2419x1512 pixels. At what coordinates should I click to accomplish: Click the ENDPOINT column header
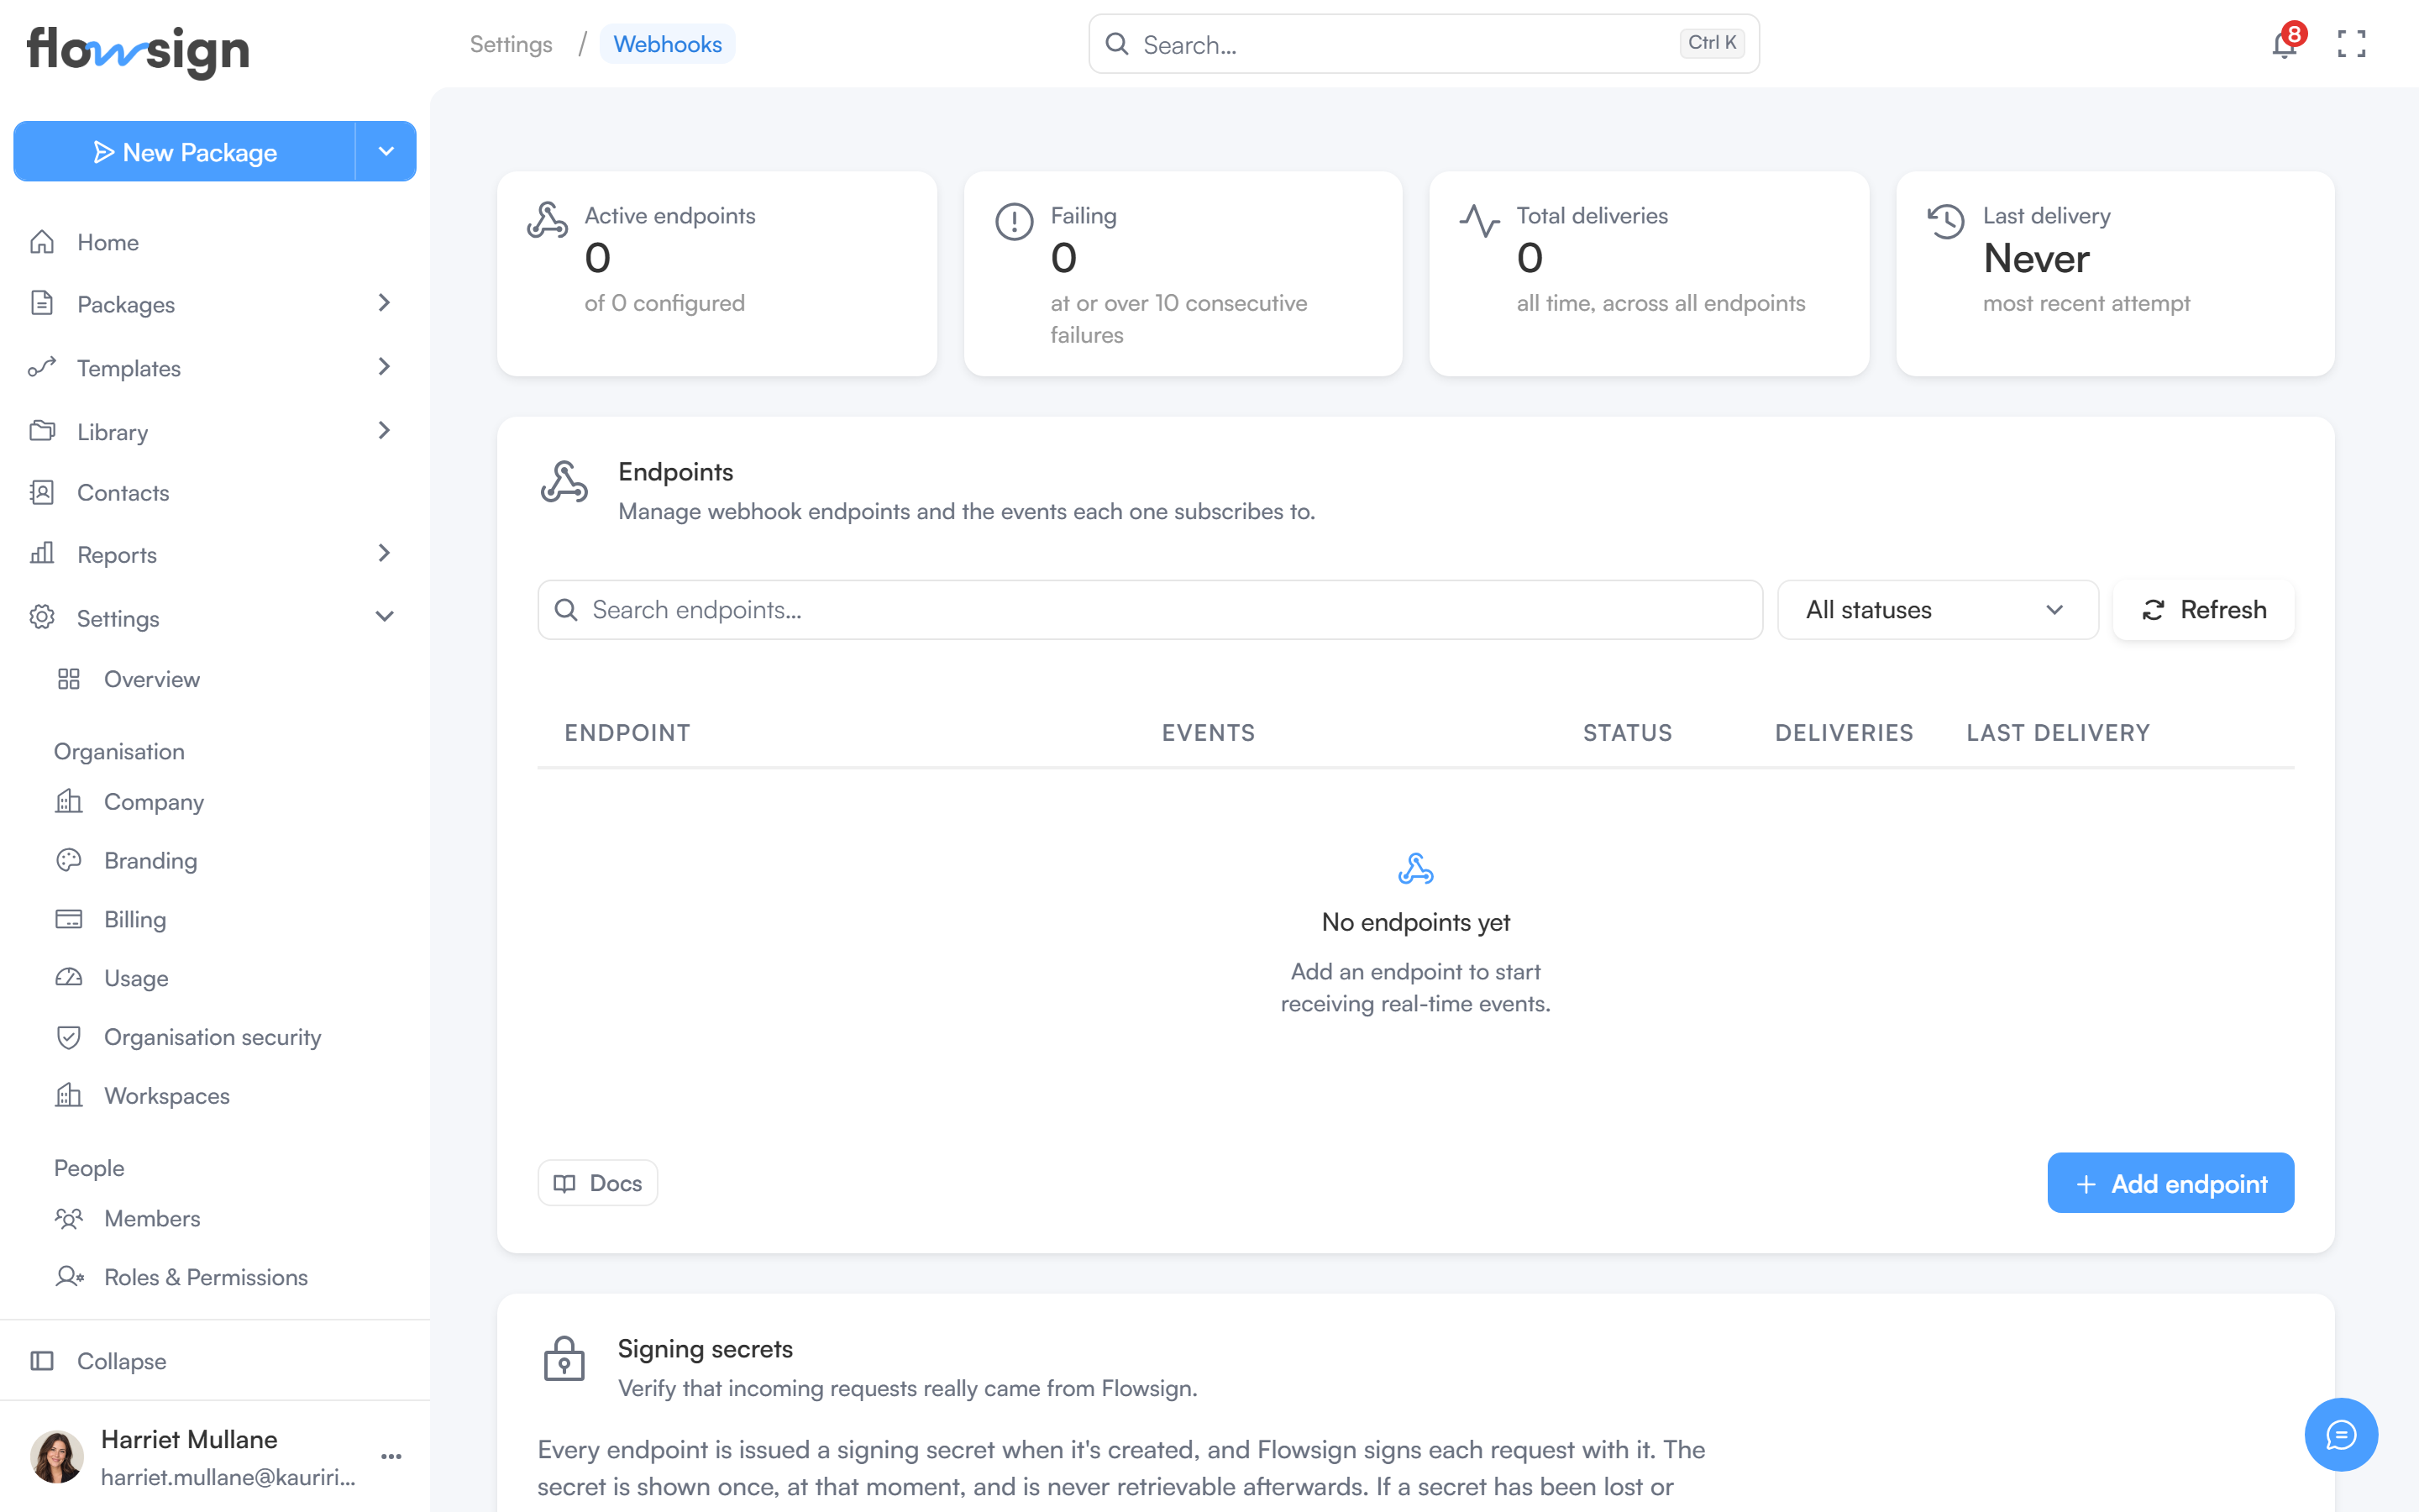pos(627,732)
